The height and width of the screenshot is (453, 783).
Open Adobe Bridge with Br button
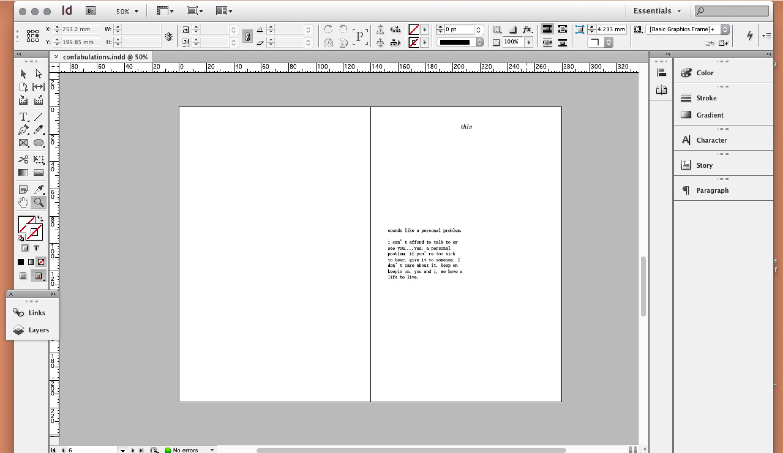[91, 11]
